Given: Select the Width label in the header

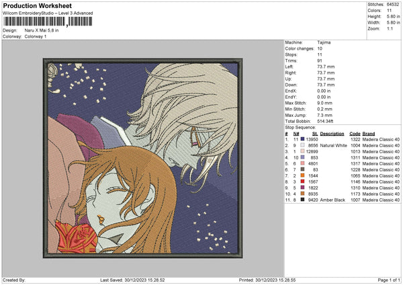Looking at the screenshot, I should click(x=373, y=23).
